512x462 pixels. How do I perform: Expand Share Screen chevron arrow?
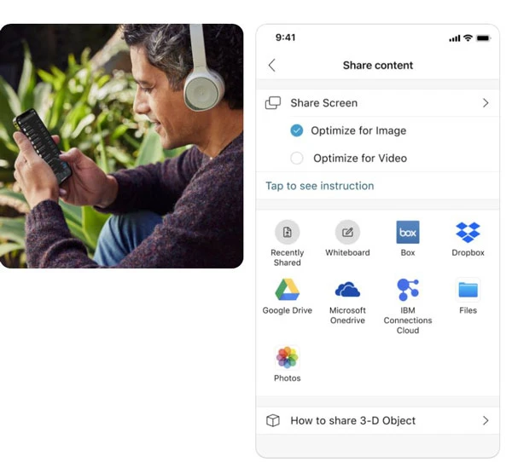tap(486, 103)
